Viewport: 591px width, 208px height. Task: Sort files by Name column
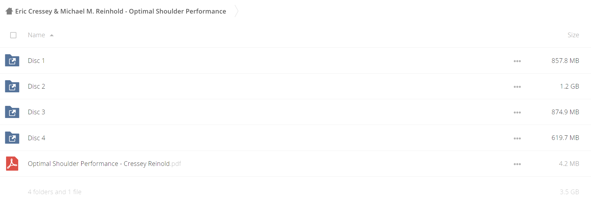tap(36, 35)
